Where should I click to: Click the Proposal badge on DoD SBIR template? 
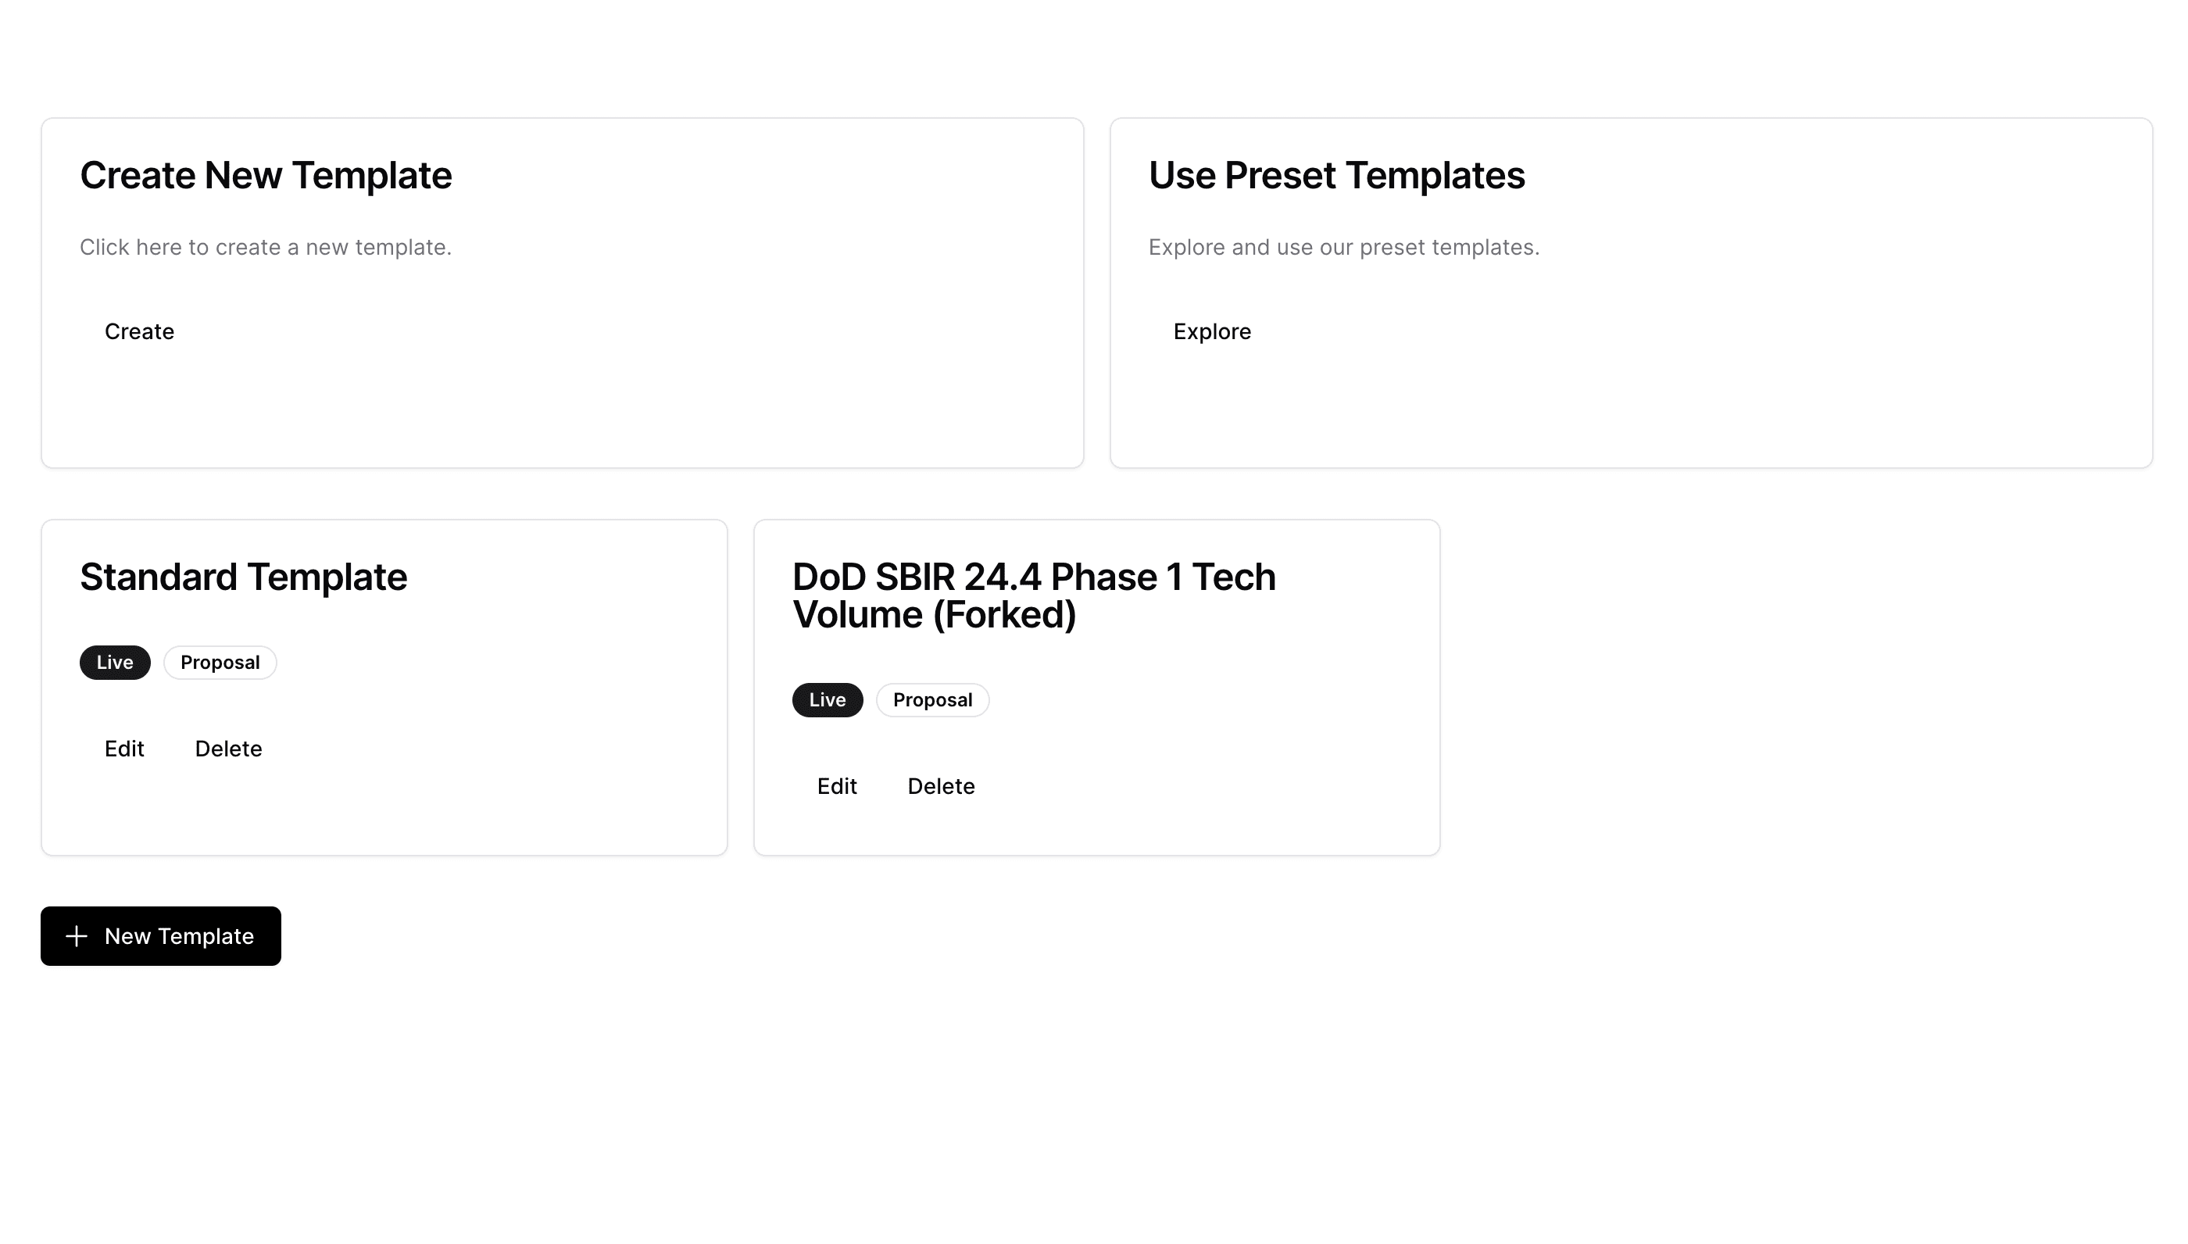[932, 701]
